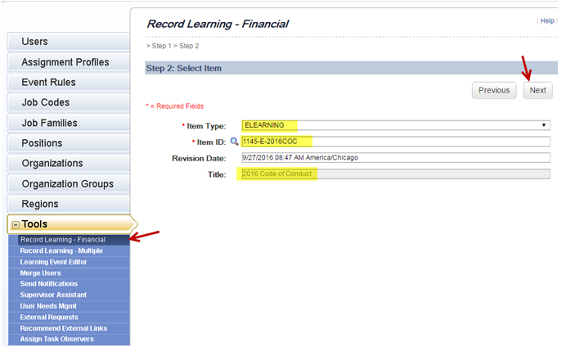The height and width of the screenshot is (357, 584).
Task: Open the Positions menu
Action: coord(69,142)
